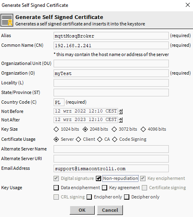This screenshot has width=193, height=217.
Task: Click the Alternate Server Name field
Action: [111, 149]
